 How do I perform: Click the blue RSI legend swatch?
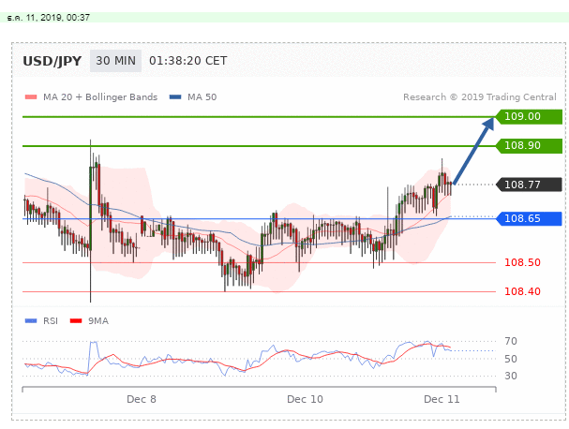pyautogui.click(x=31, y=321)
